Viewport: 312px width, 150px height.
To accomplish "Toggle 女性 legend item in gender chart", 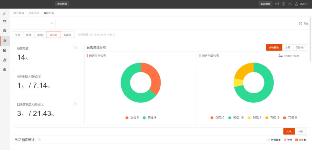I will tap(132, 118).
